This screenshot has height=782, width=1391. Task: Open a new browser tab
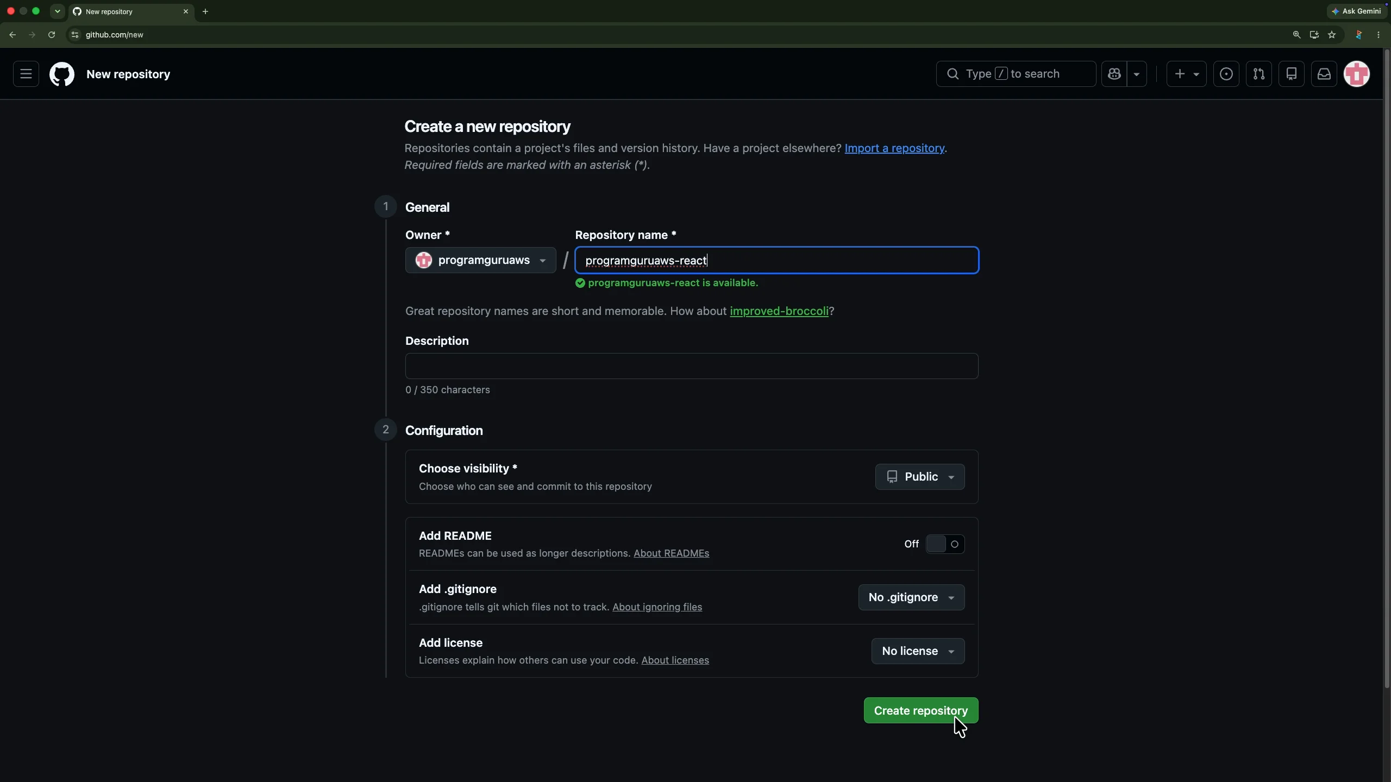[x=205, y=11]
